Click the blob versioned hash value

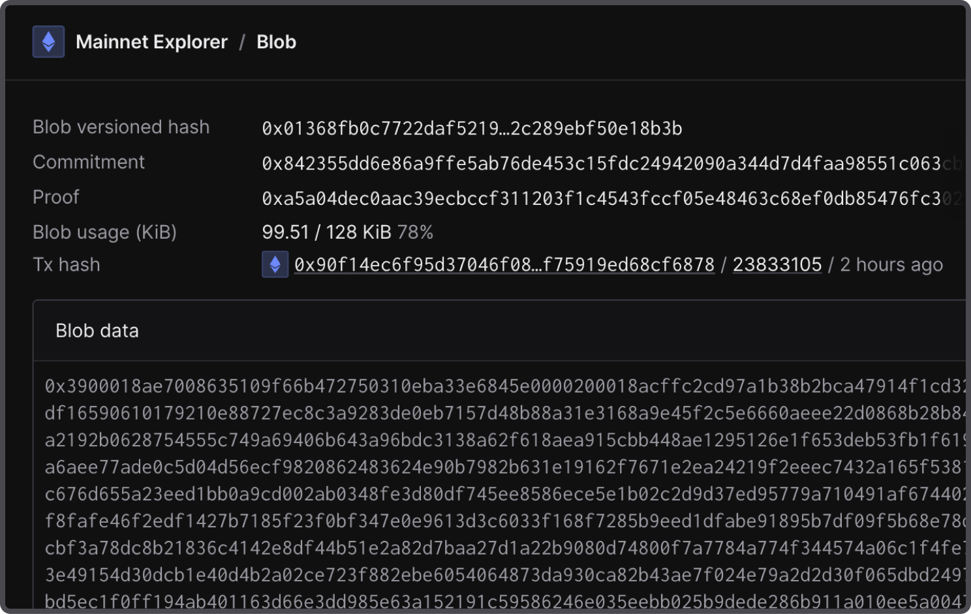coord(472,129)
